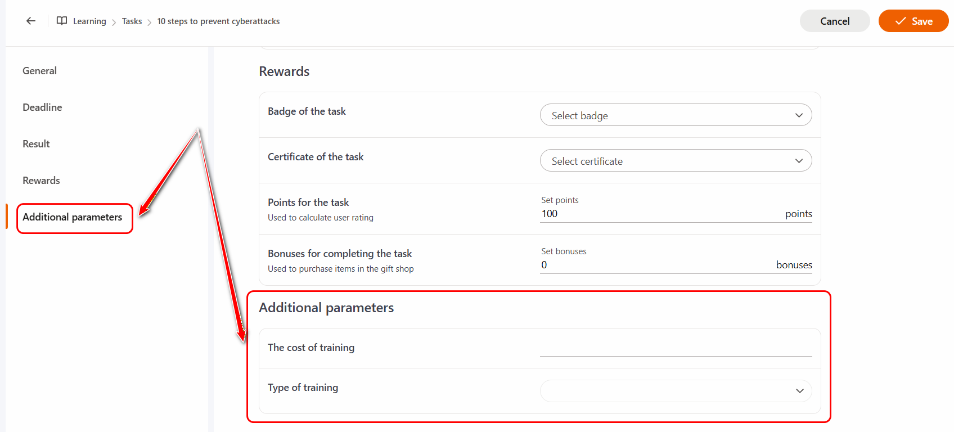This screenshot has height=432, width=954.
Task: Jump to Rewards in the sidebar
Action: point(41,181)
